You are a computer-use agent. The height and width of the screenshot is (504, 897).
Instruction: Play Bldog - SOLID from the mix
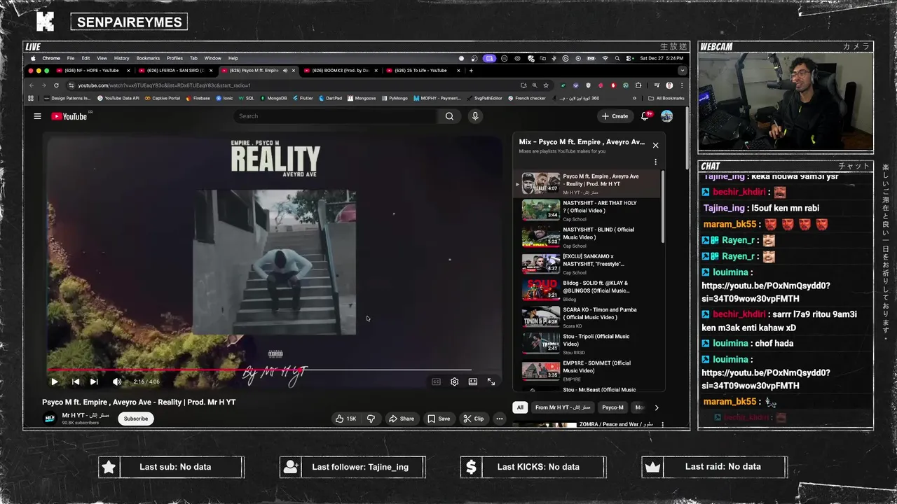pos(589,290)
